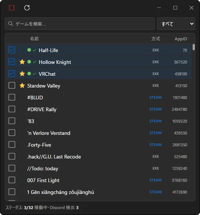Viewport: 200px width, 215px height.
Task: Open the すべて filter dropdown
Action: 176,24
